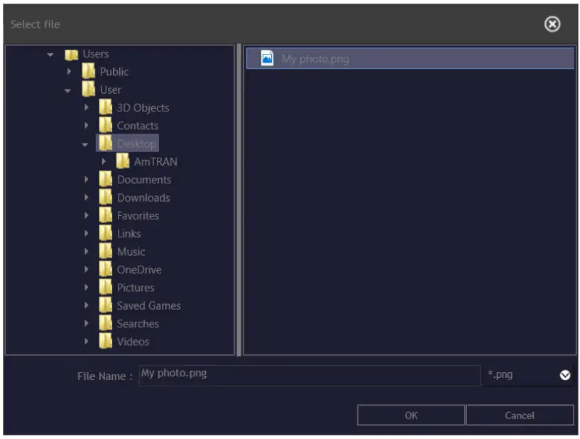Collapse the Users tree node

tap(49, 53)
